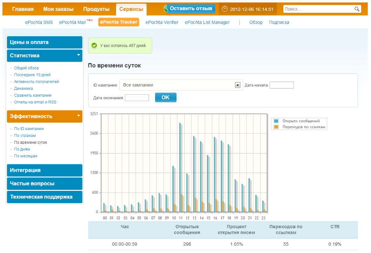Select 'По времени суток' sidebar item
Viewport: 371px width, 253px height.
30,143
